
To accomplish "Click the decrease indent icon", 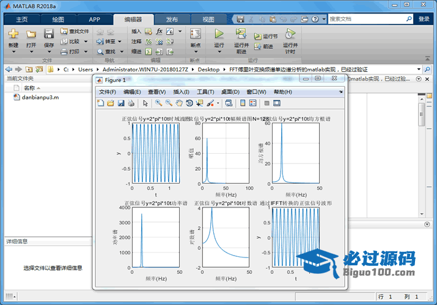I will (x=170, y=52).
